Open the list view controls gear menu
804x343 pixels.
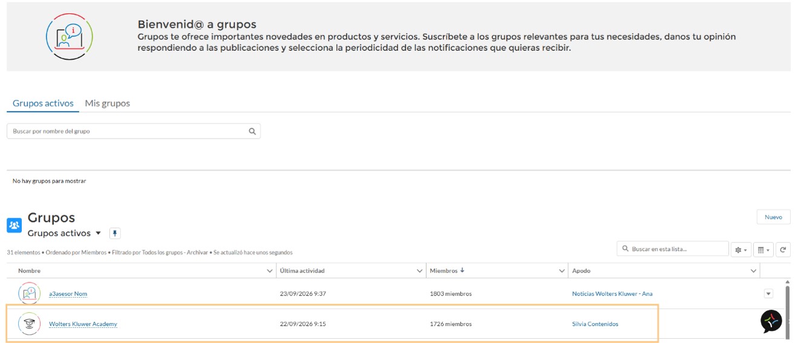740,249
